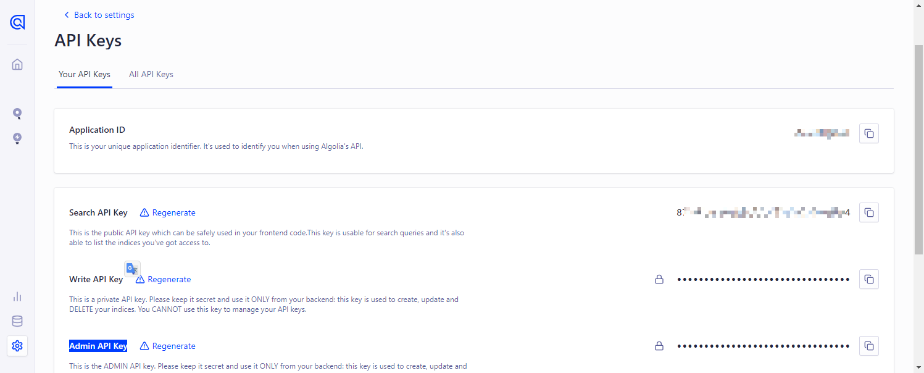
Task: Select the Your API Keys tab
Action: 85,74
